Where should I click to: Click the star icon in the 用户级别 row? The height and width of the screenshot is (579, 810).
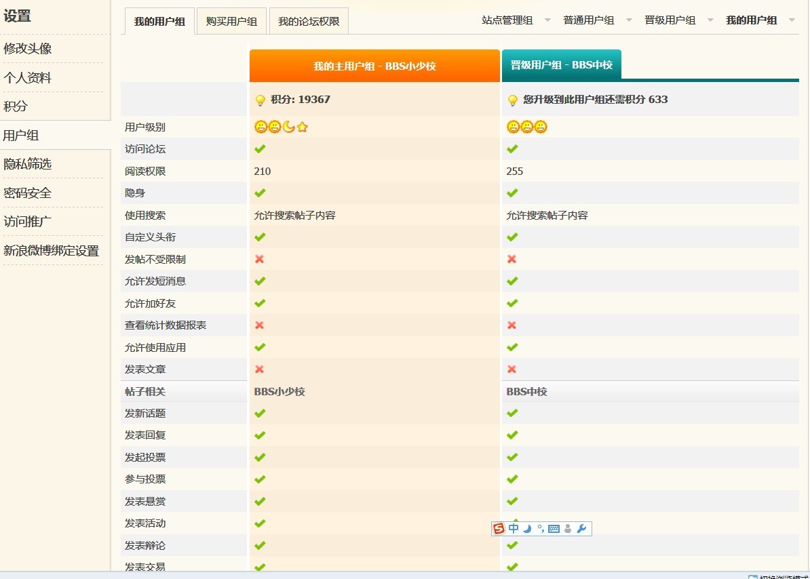point(303,127)
